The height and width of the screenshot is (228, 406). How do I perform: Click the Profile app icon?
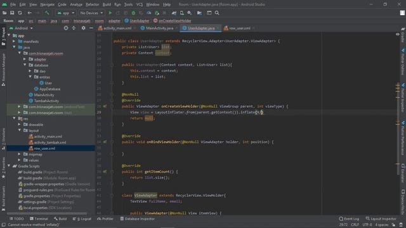point(149,13)
